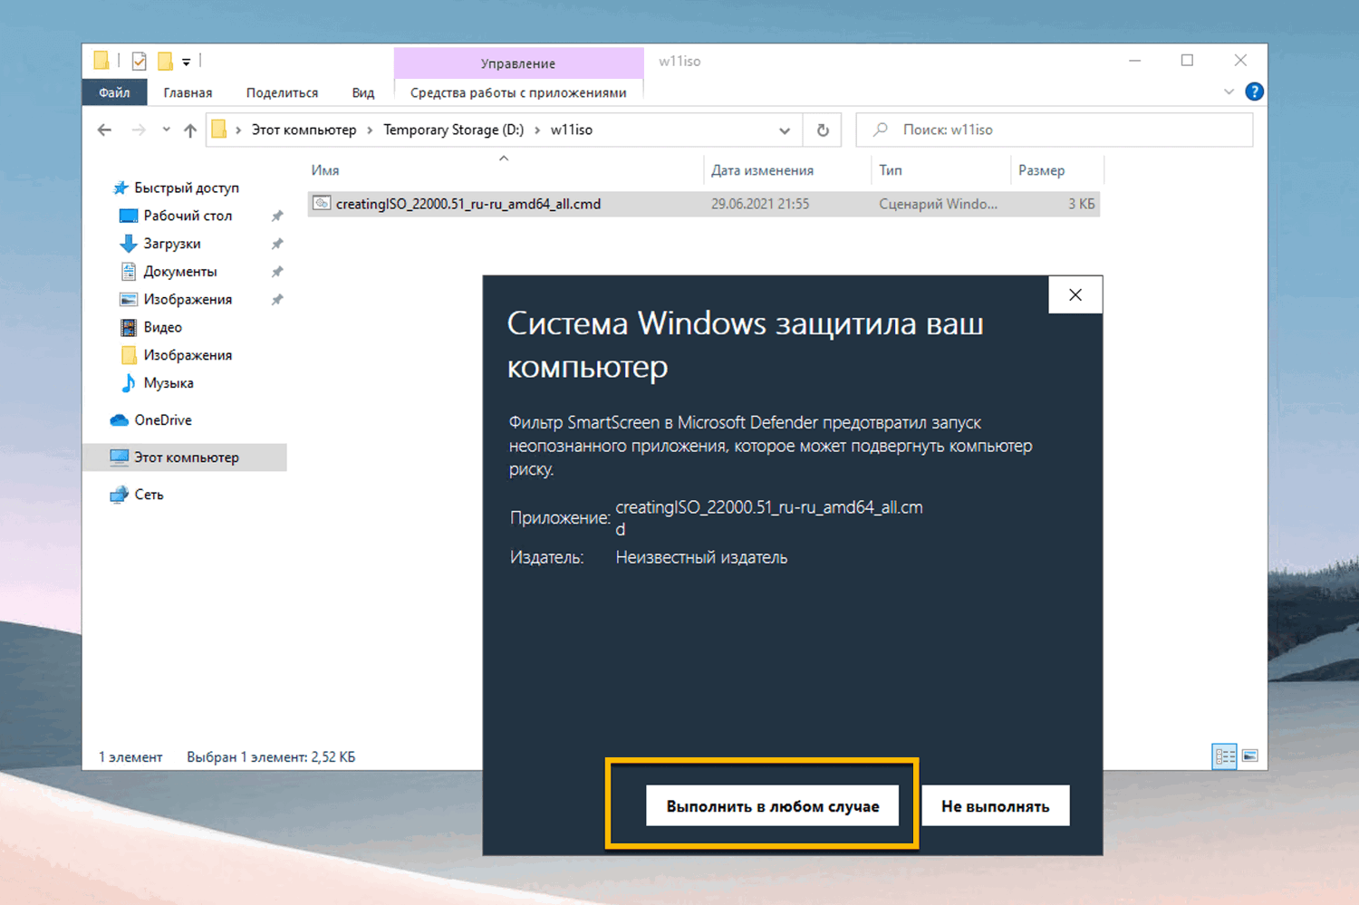1359x905 pixels.
Task: Click Выполнить в любом случае button
Action: 772,805
